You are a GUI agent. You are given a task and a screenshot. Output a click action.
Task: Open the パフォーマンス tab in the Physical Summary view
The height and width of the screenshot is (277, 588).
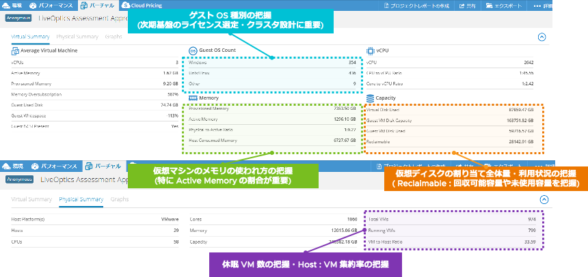54,166
